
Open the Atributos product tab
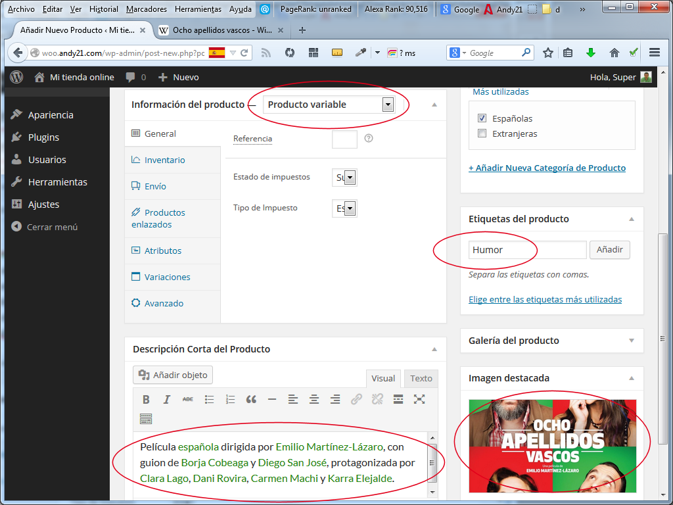tap(173, 251)
